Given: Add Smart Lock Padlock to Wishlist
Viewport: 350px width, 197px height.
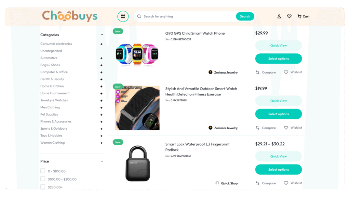Looking at the screenshot, I should pyautogui.click(x=293, y=183).
